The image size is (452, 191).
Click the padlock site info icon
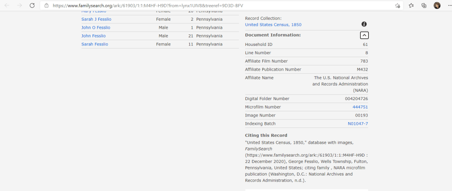(47, 6)
